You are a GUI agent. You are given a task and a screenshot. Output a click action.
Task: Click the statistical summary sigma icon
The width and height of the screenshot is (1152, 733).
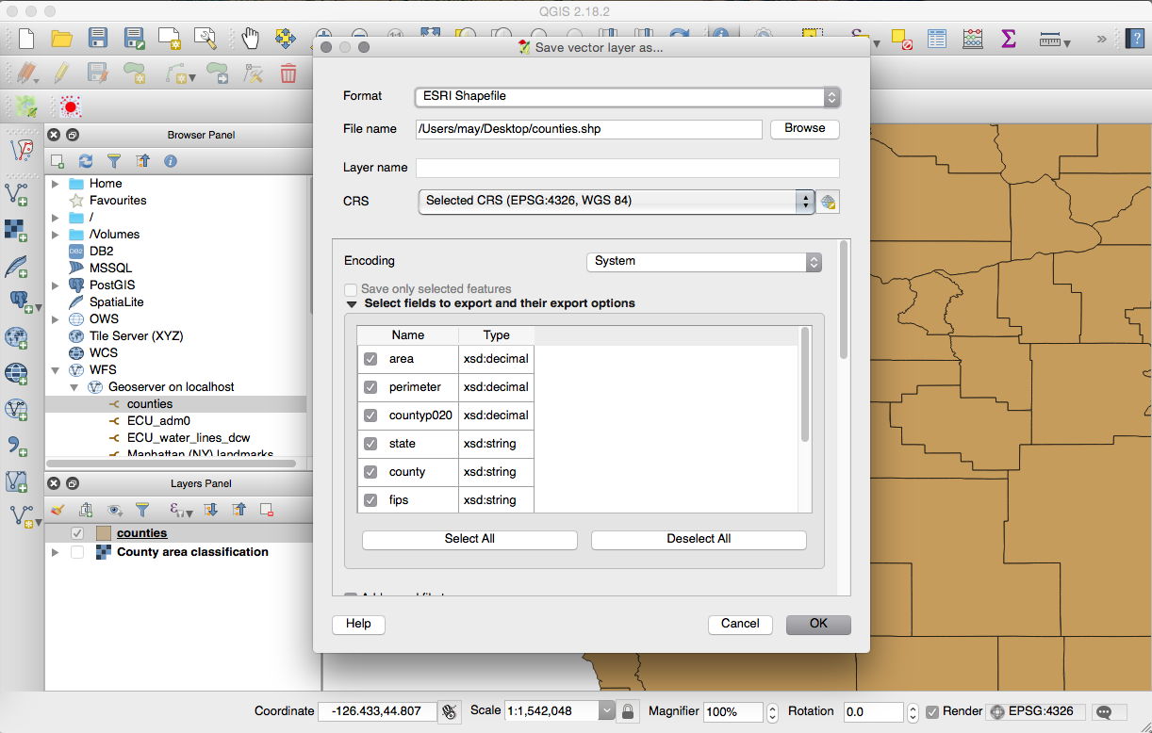1008,39
